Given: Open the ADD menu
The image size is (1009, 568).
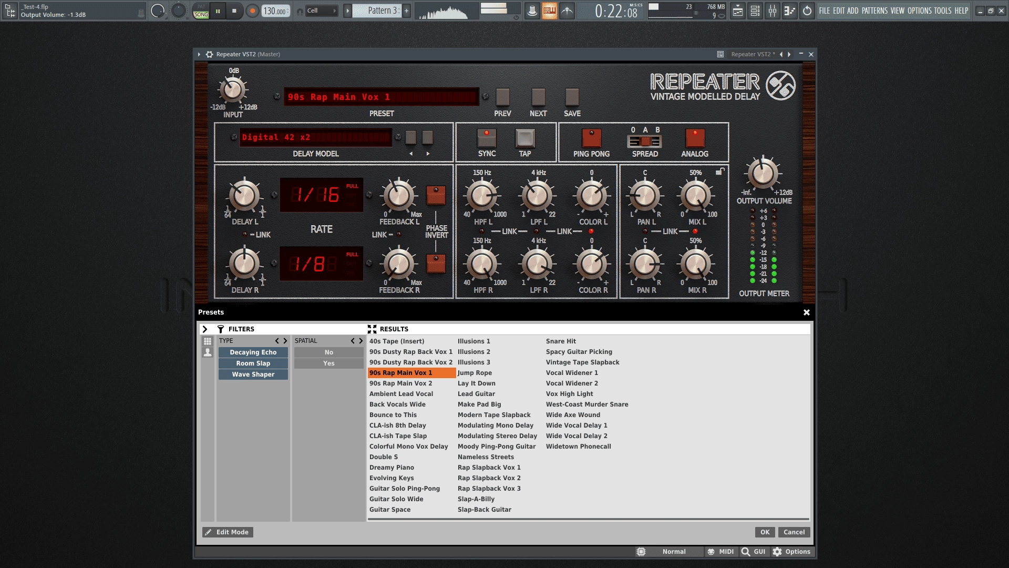Looking at the screenshot, I should click(x=852, y=11).
